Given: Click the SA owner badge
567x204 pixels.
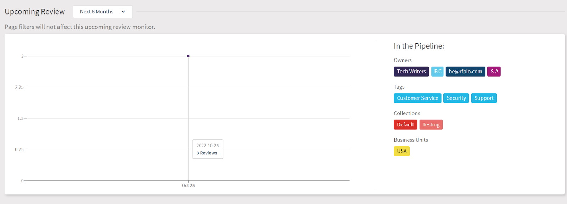Looking at the screenshot, I should click(494, 72).
